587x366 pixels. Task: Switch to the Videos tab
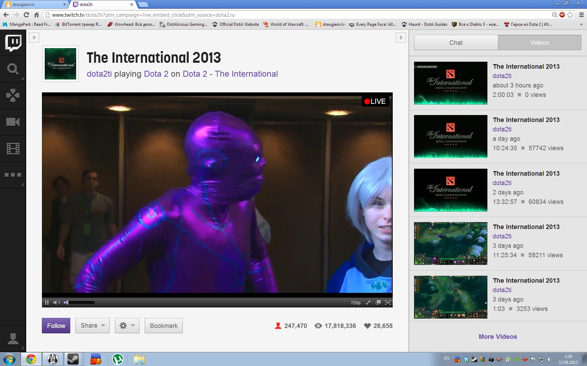coord(539,43)
